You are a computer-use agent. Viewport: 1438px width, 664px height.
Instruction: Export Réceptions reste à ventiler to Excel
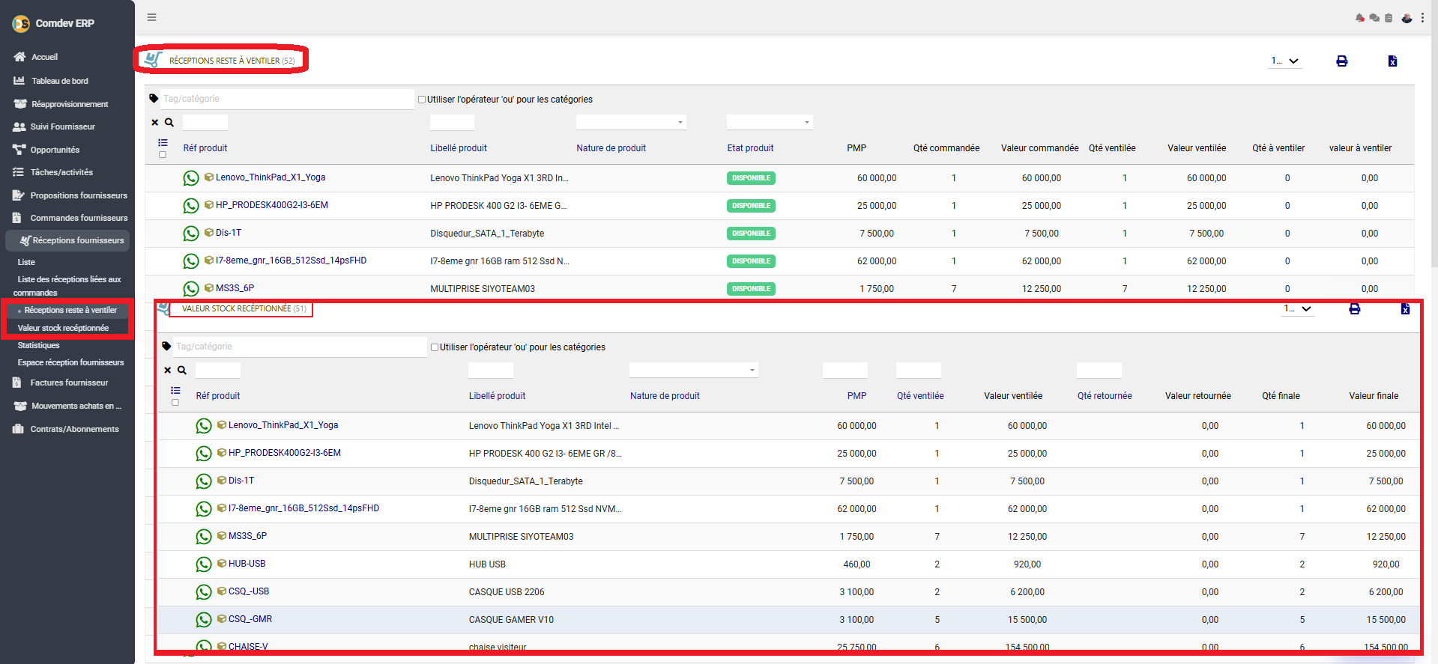pos(1392,61)
